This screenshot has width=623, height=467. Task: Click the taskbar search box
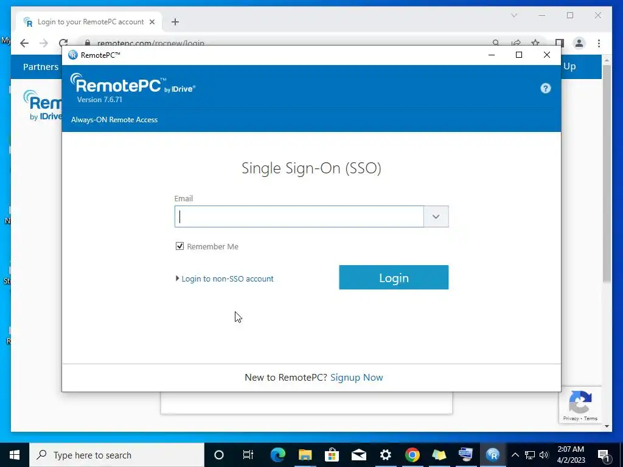pyautogui.click(x=117, y=455)
